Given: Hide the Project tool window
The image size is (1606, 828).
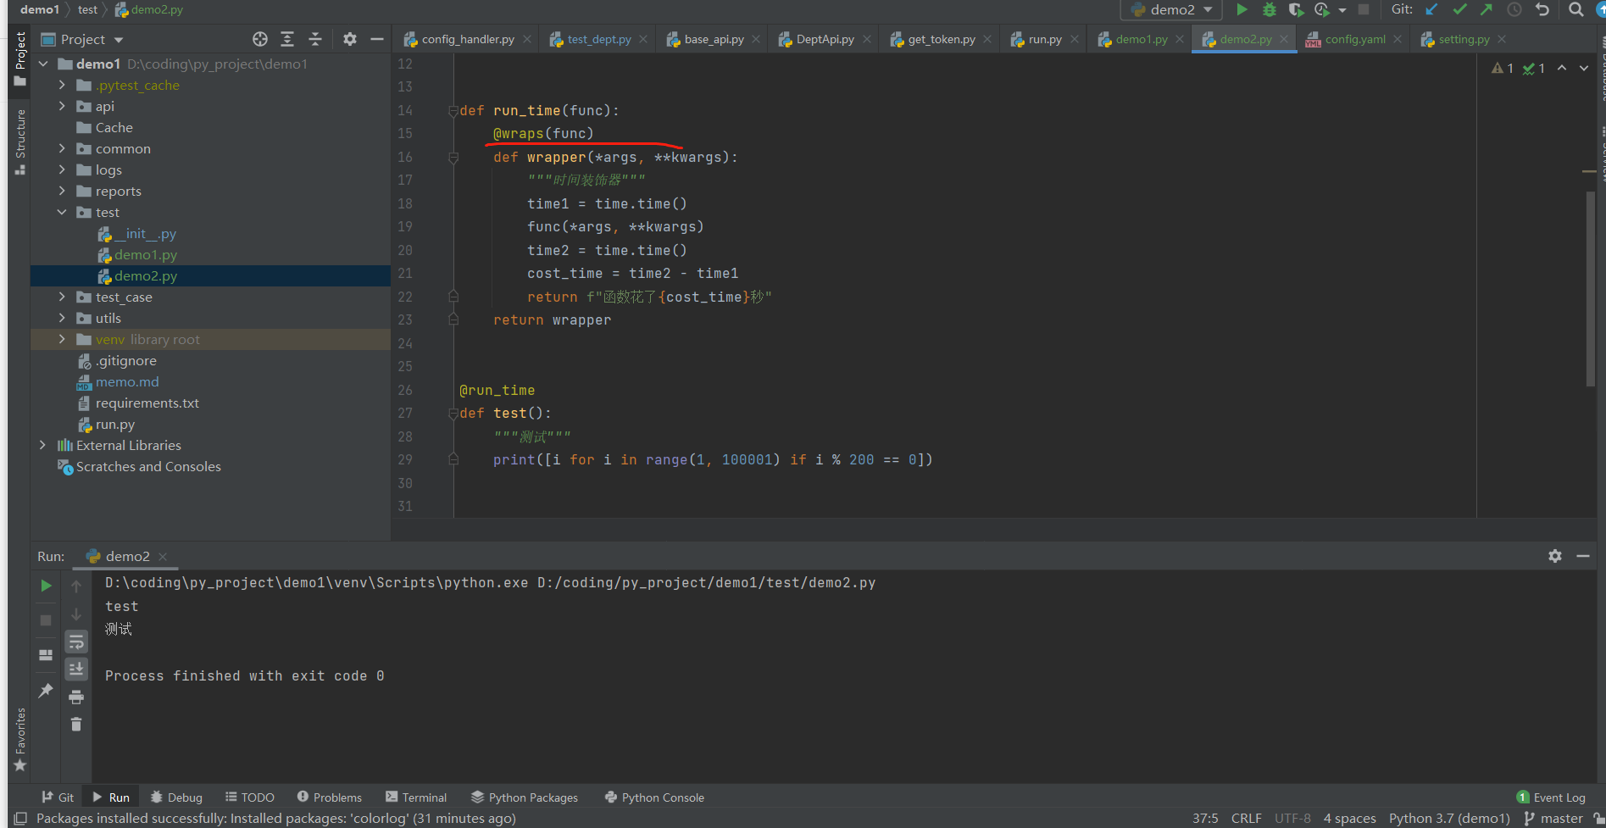Looking at the screenshot, I should point(377,39).
